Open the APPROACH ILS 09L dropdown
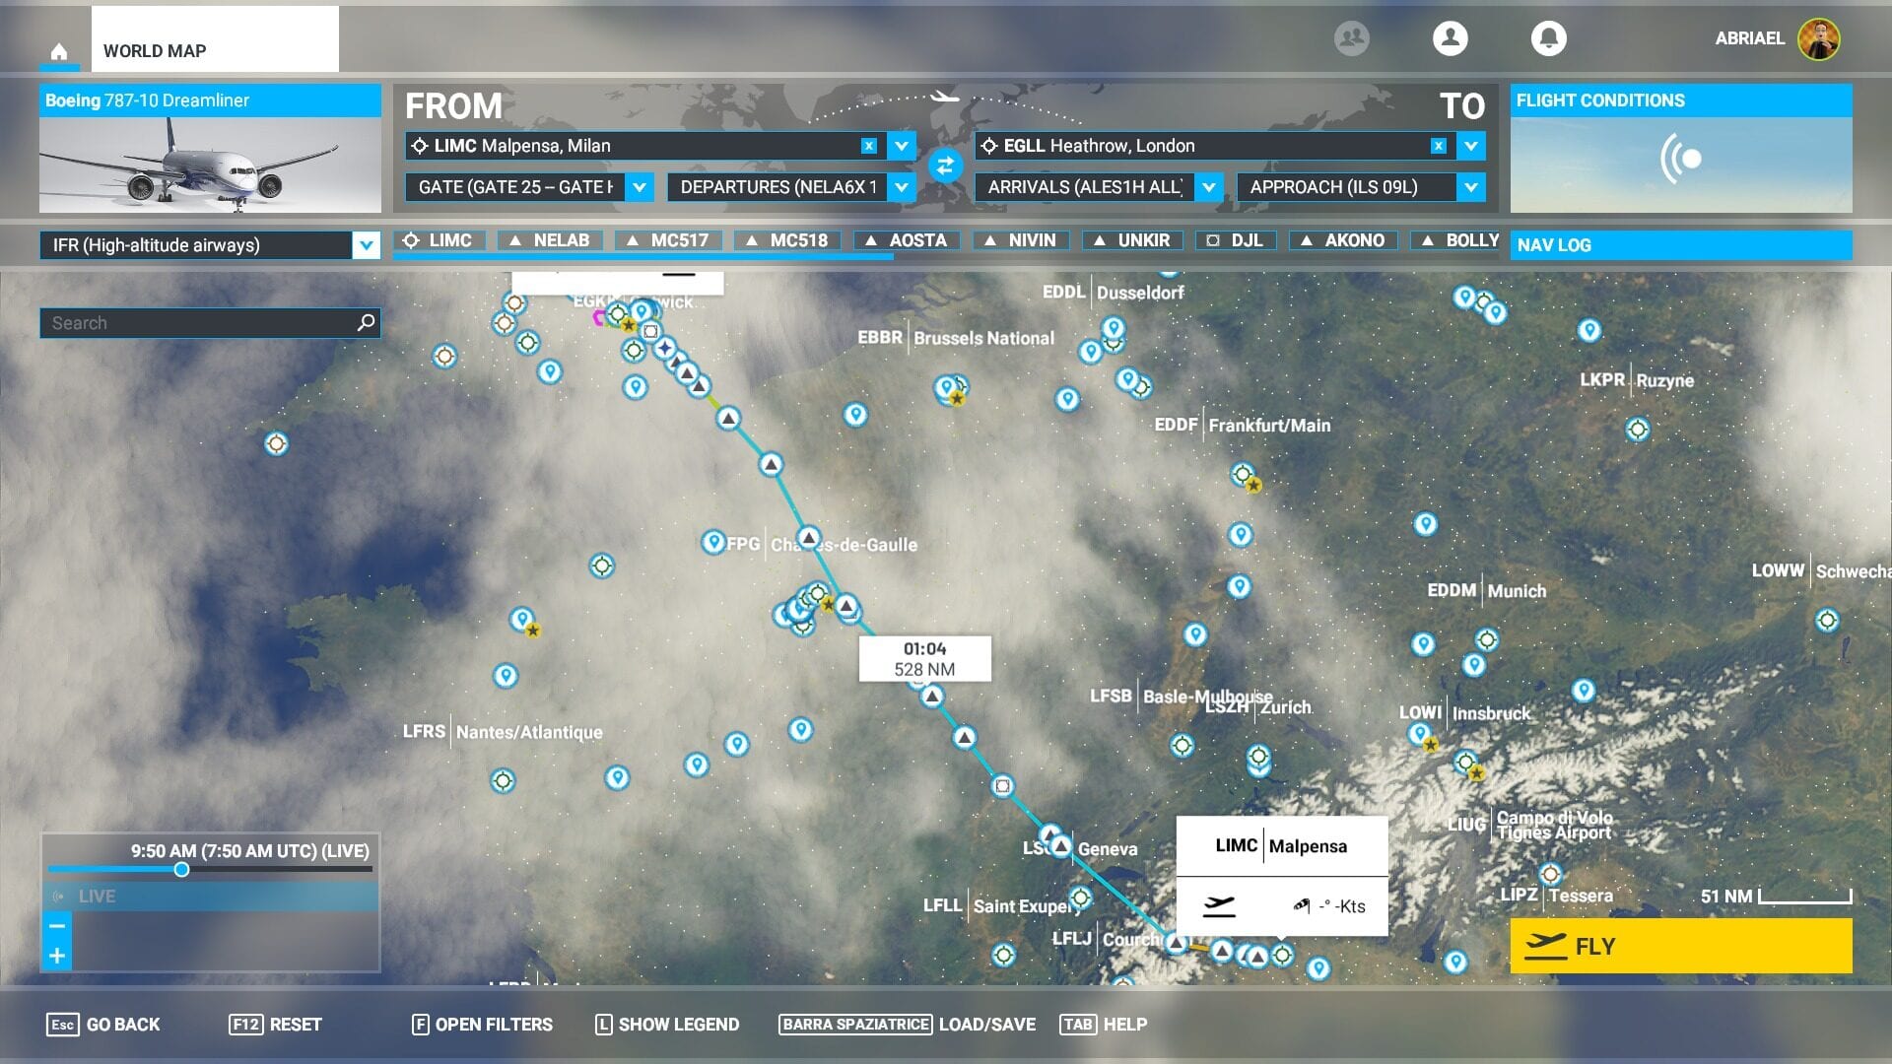Screen dimensions: 1892x1064 click(1469, 187)
